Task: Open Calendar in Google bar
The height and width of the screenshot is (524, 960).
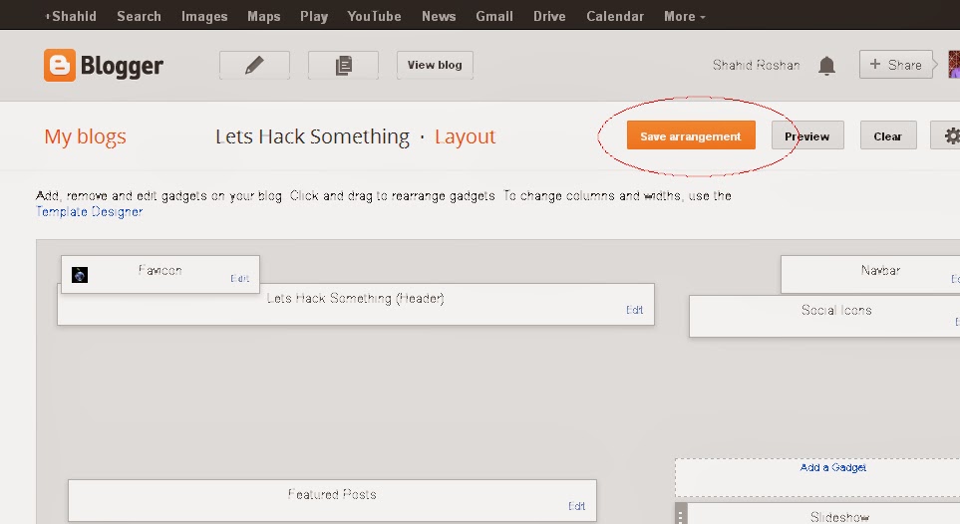Action: [615, 17]
